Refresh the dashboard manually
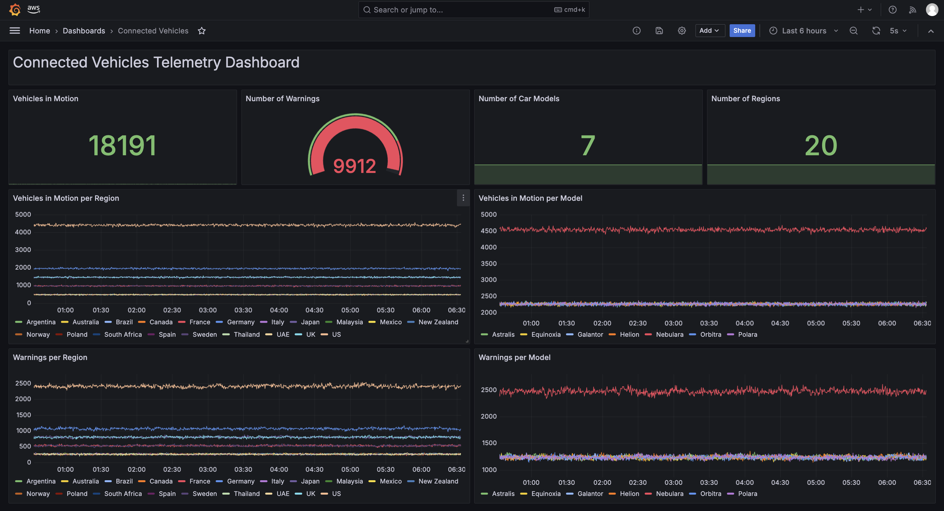 876,31
